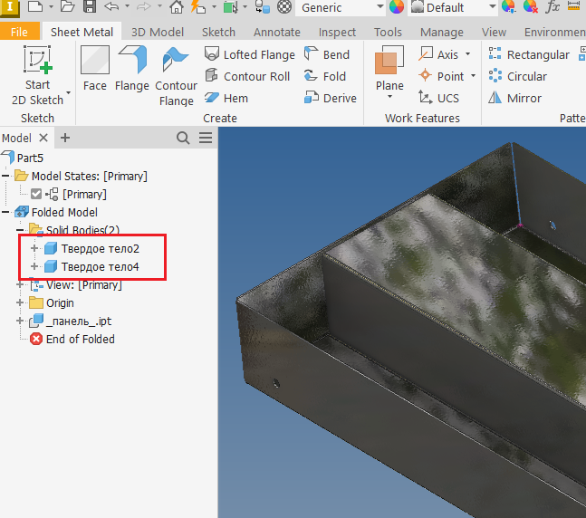Click the Mirror tool
This screenshot has height=518, width=586.
click(x=515, y=98)
